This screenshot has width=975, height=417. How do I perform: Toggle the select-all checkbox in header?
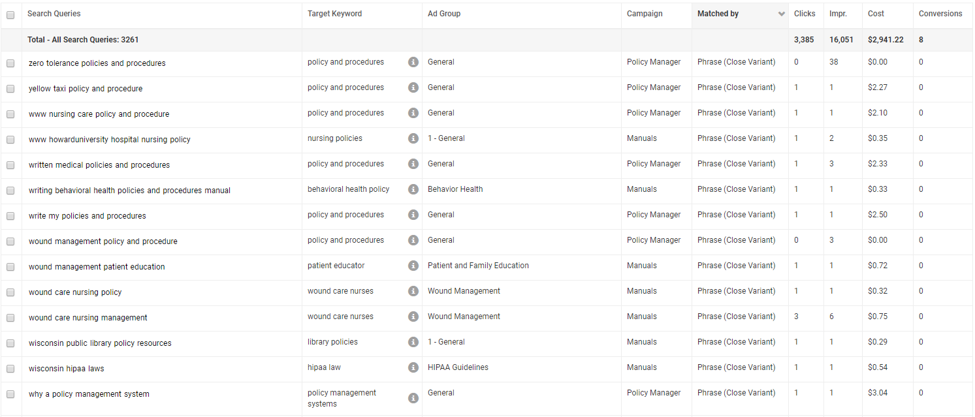(10, 15)
